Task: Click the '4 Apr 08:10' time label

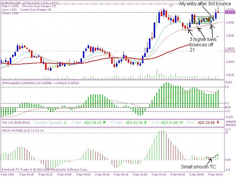Action: coord(177,175)
